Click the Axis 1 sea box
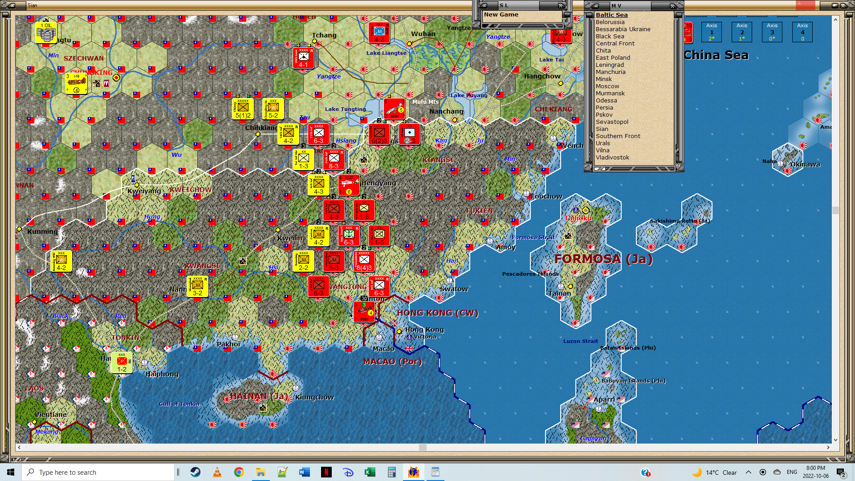The width and height of the screenshot is (855, 481). click(711, 32)
